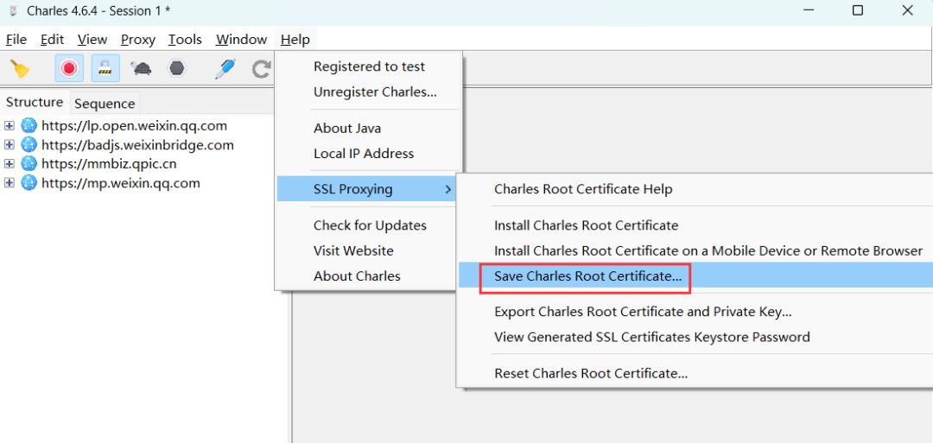Toggle throttling turtle icon
Image resolution: width=933 pixels, height=443 pixels.
pyautogui.click(x=141, y=68)
